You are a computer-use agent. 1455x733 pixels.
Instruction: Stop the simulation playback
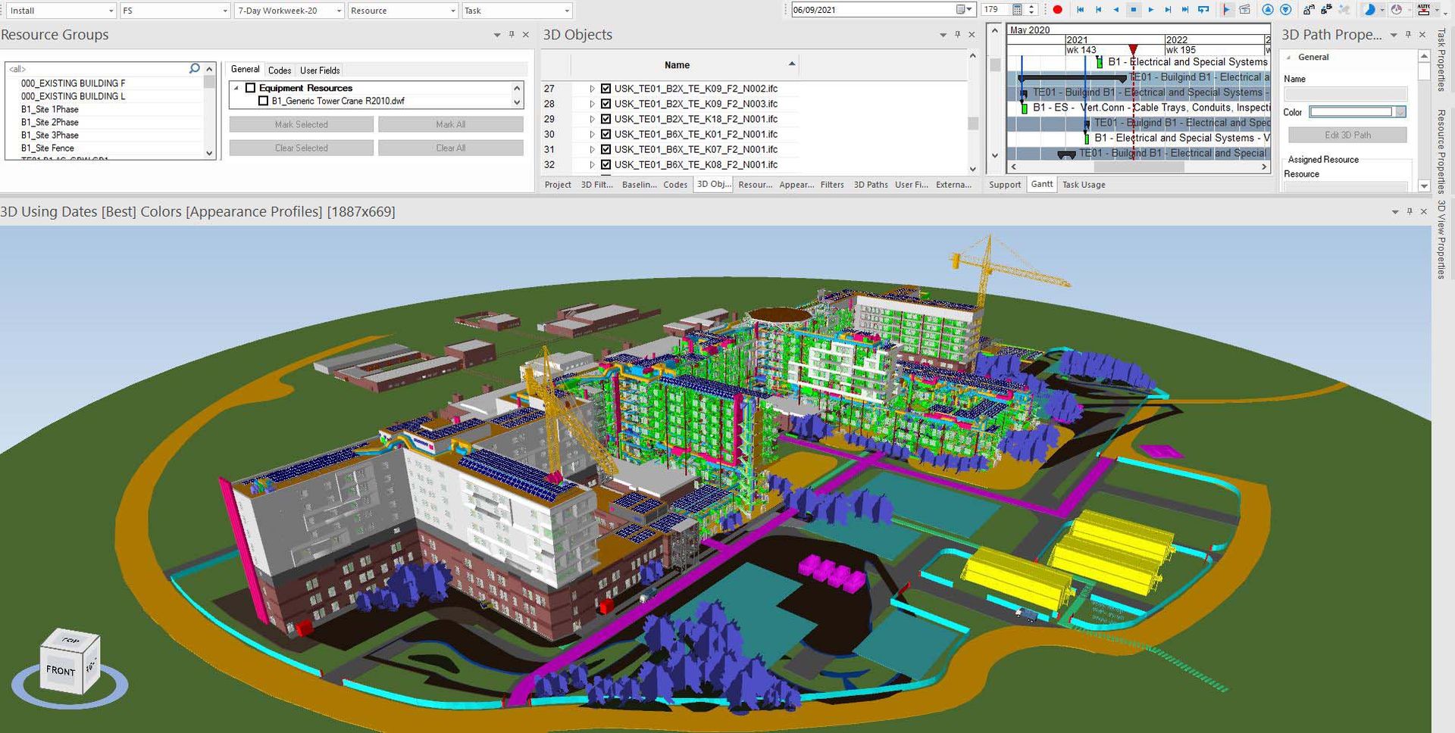tap(1134, 10)
